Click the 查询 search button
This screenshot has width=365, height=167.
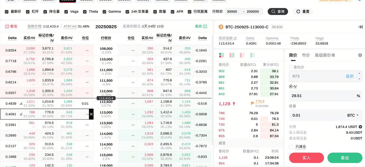[x=278, y=12]
